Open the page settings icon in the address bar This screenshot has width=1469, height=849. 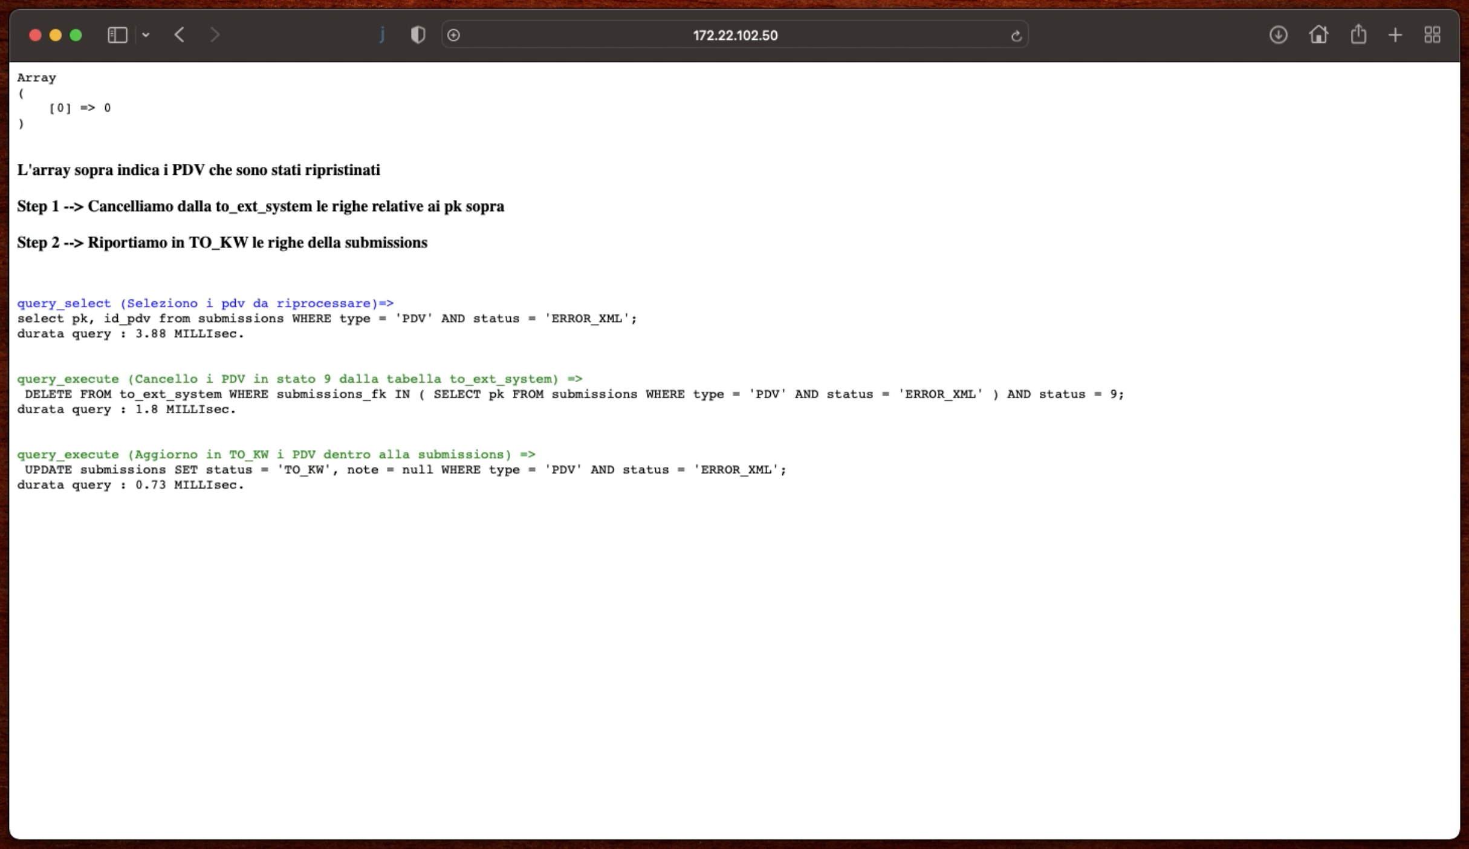pos(453,36)
